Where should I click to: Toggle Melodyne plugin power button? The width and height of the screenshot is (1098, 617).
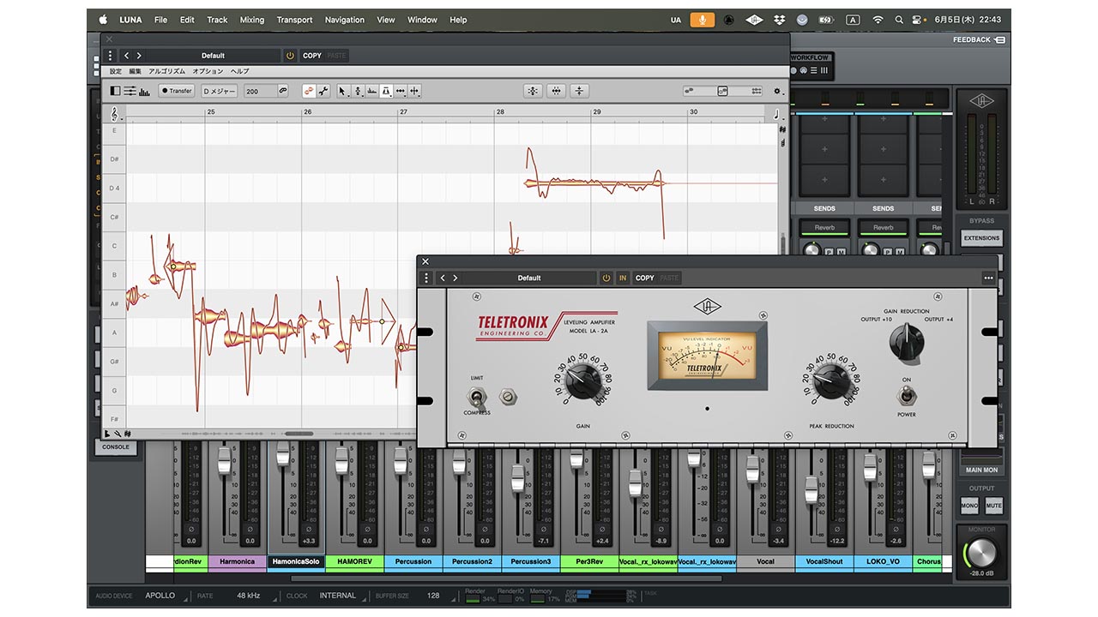(x=290, y=56)
